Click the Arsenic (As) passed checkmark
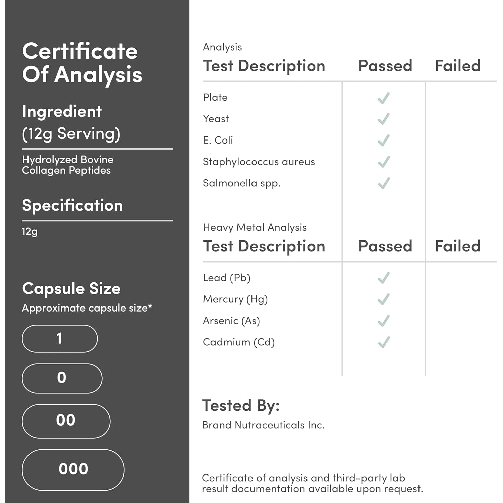Image resolution: width=503 pixels, height=503 pixels. (x=384, y=321)
